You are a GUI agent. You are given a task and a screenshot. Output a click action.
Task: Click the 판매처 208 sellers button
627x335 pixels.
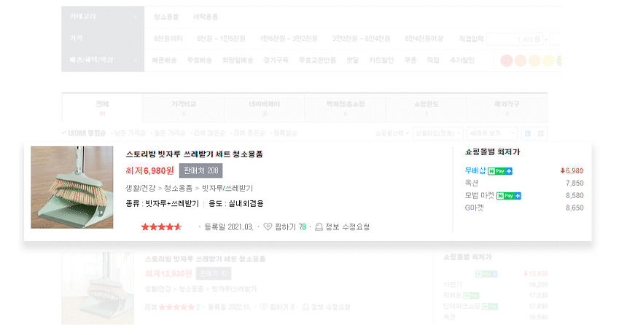pyautogui.click(x=200, y=170)
